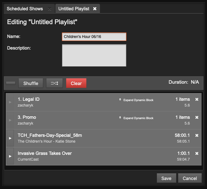Remove the Legal ID block from playlist

[197, 99]
